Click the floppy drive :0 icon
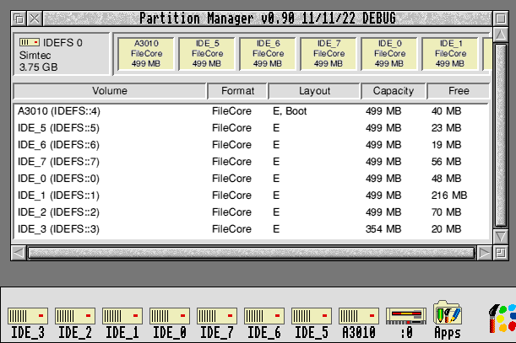The image size is (516, 343). pos(406,323)
